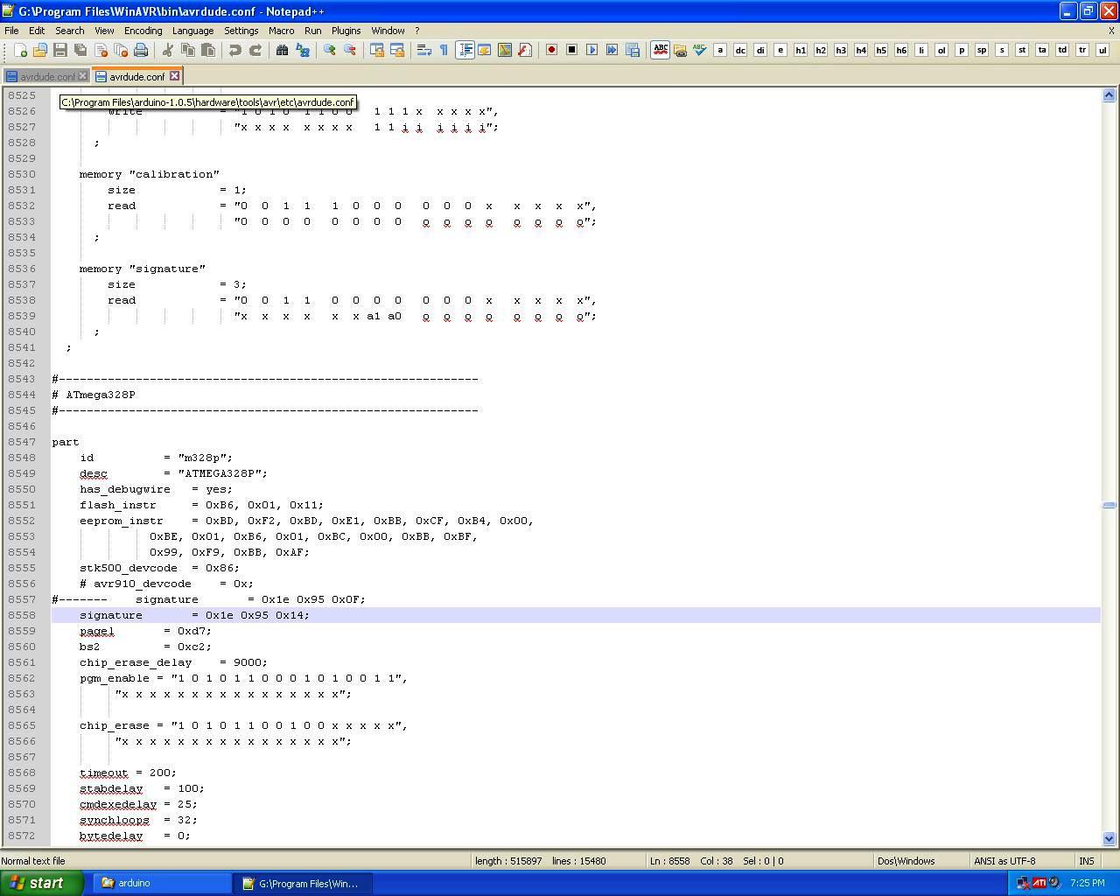Click the vertical scrollbar thumb

[x=1109, y=505]
